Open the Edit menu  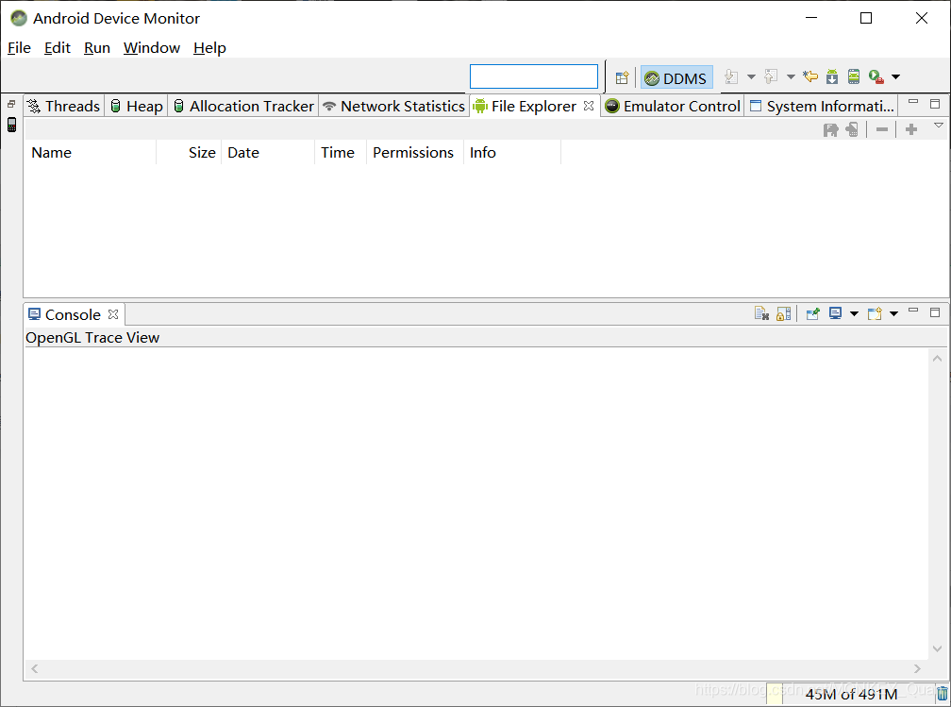pos(57,48)
